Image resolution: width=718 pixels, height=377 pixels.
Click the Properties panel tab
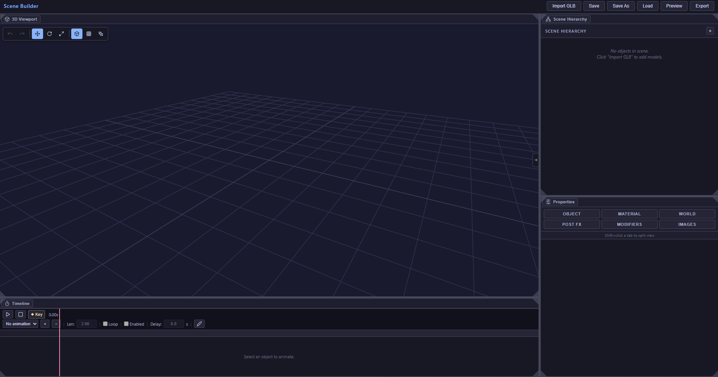pyautogui.click(x=560, y=202)
